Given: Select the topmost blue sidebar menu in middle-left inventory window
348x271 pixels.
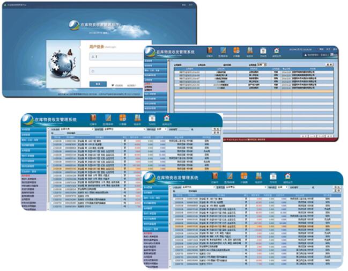Looking at the screenshot, I should (34, 129).
